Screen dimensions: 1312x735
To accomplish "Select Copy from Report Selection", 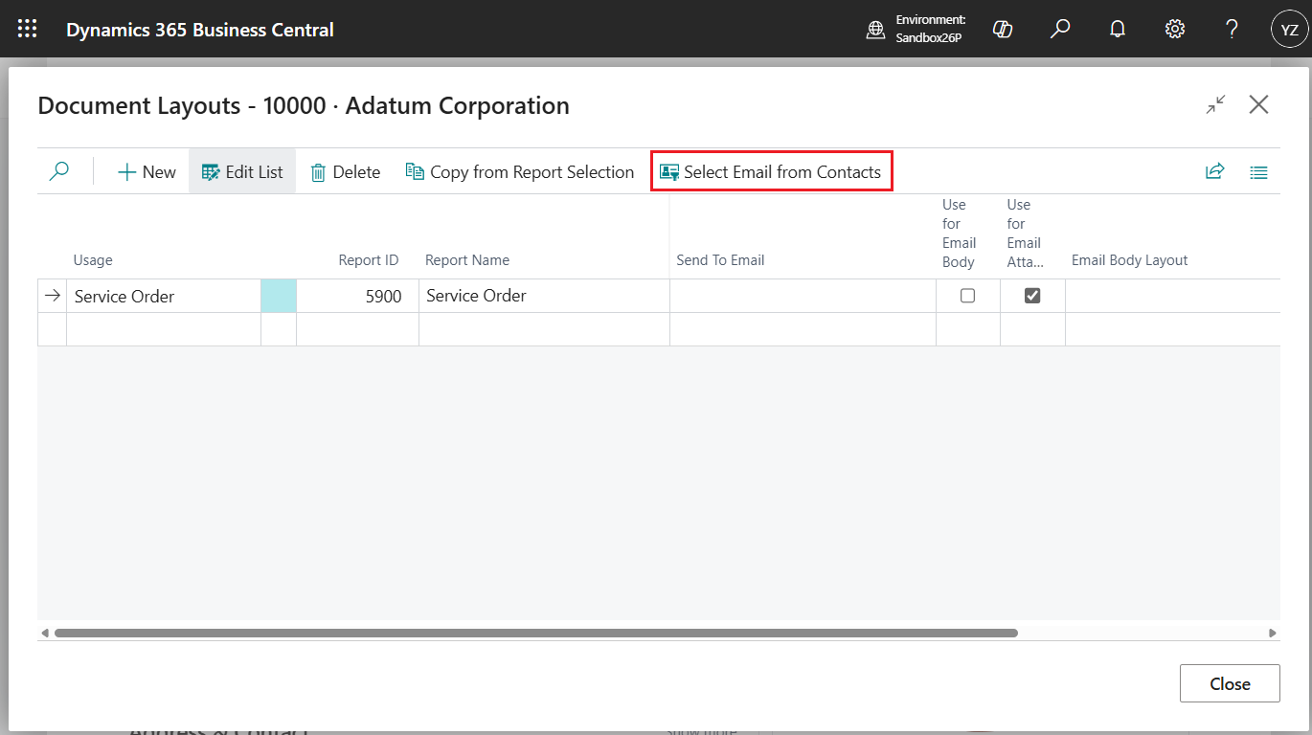I will point(520,172).
